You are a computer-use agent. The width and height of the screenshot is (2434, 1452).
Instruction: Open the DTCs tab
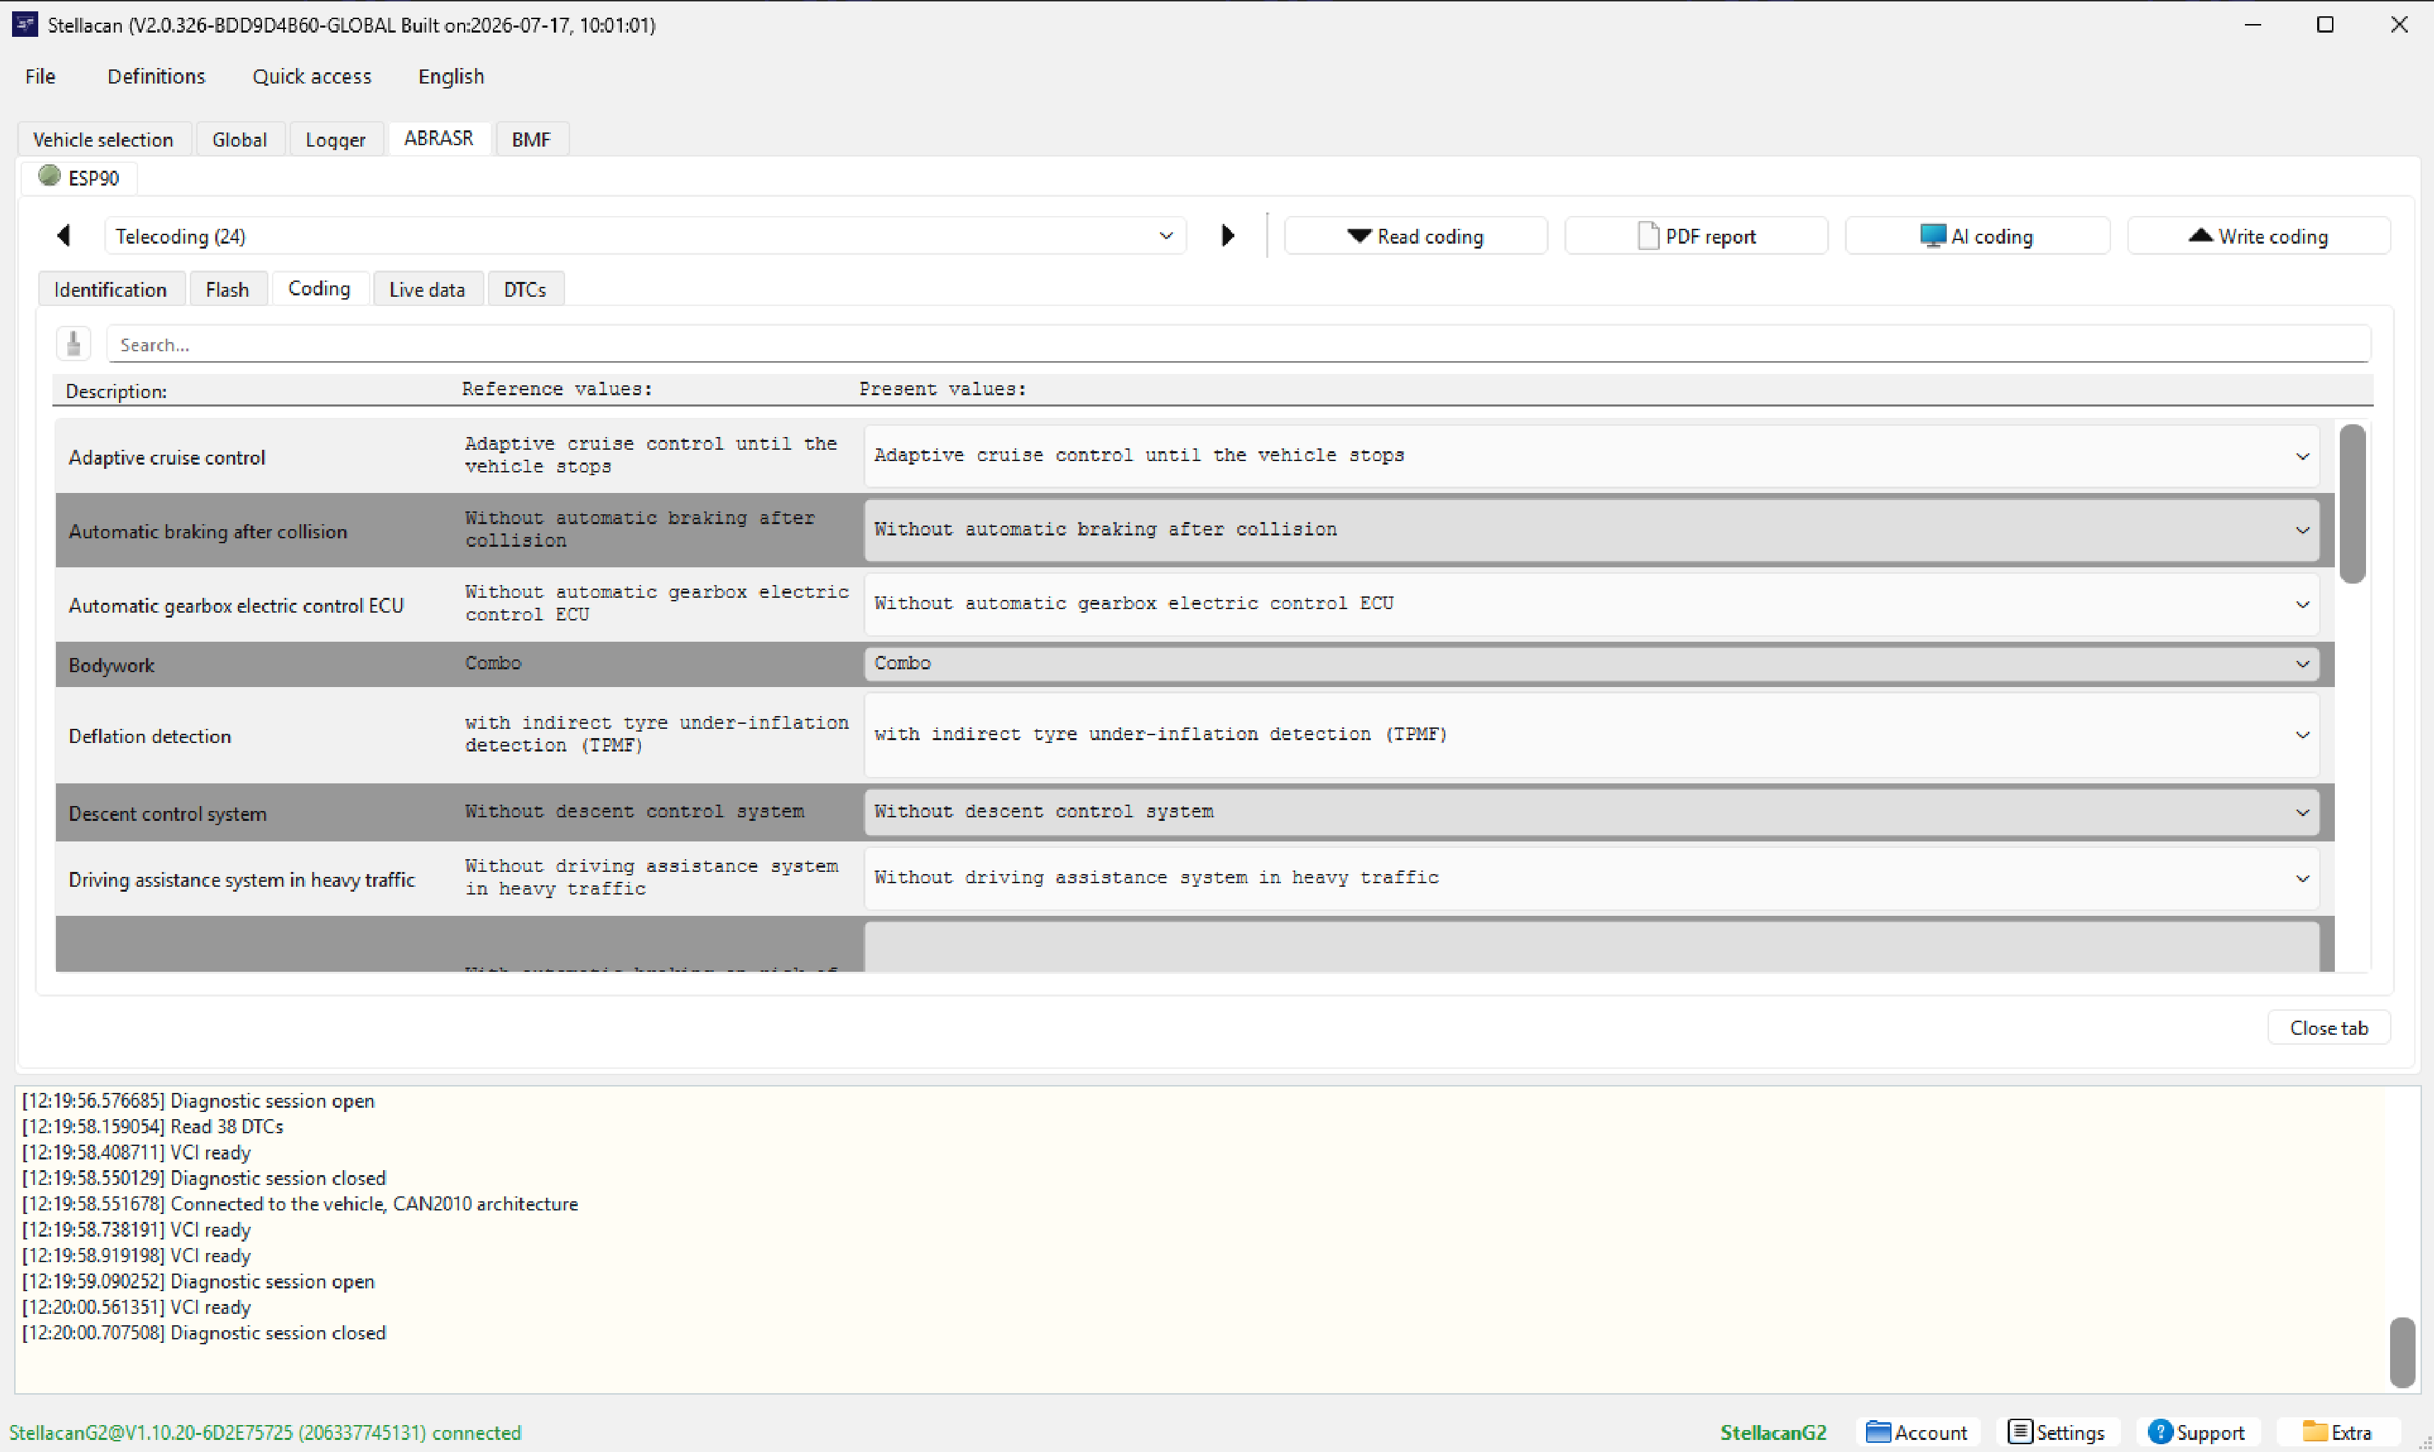coord(524,290)
